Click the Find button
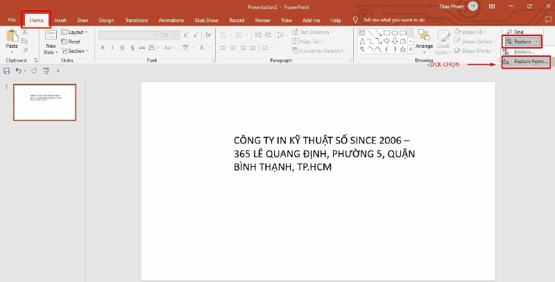 (x=515, y=32)
